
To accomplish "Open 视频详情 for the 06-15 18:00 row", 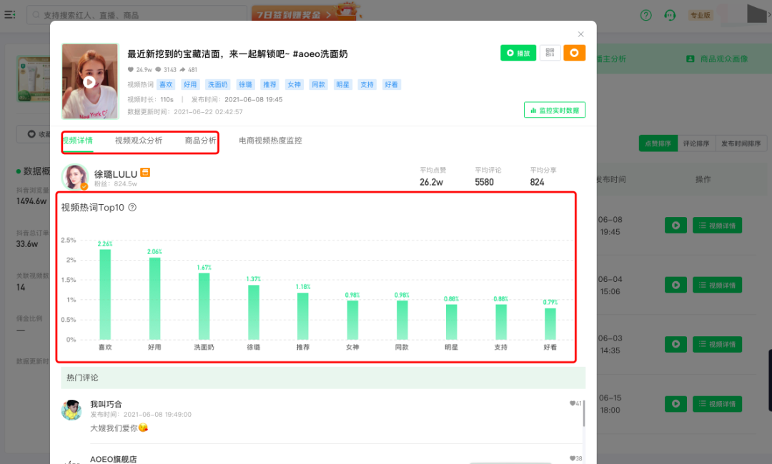I will [x=718, y=403].
